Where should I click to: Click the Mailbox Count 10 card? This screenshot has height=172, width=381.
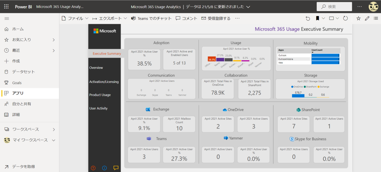[179, 124]
